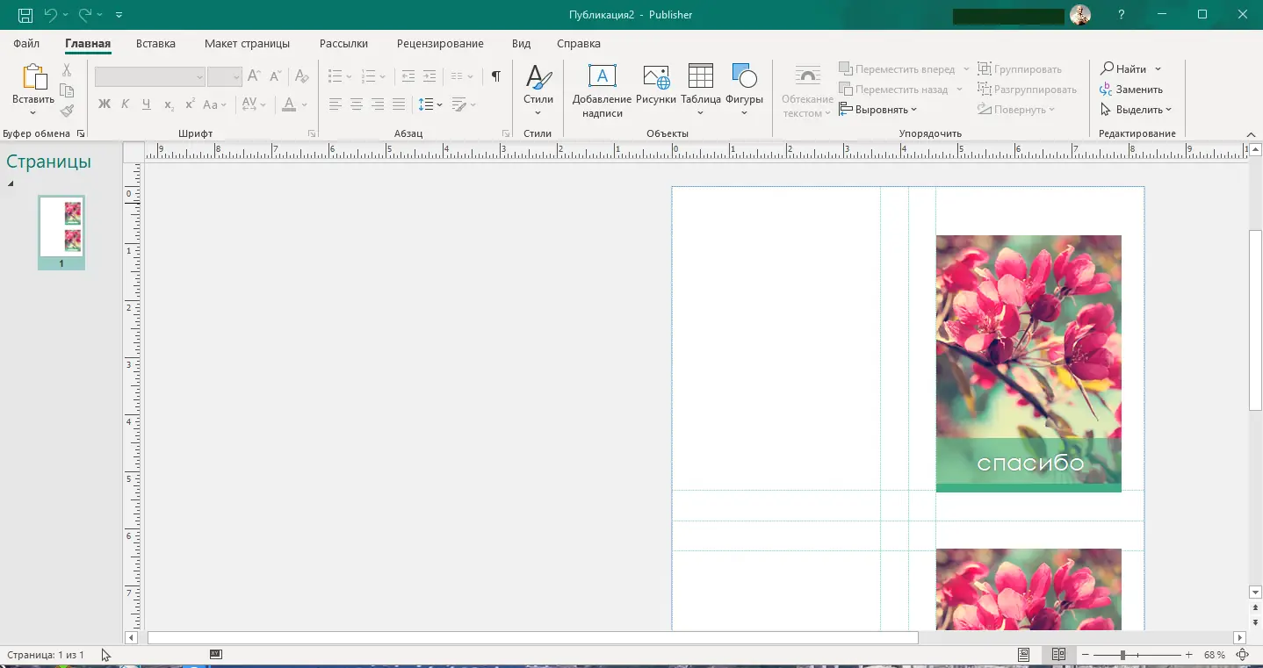The height and width of the screenshot is (668, 1263).
Task: Click the Save icon in the title bar
Action: tap(25, 15)
